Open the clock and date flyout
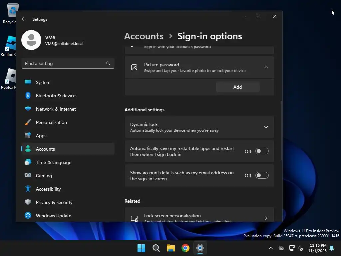The height and width of the screenshot is (256, 341). point(317,248)
